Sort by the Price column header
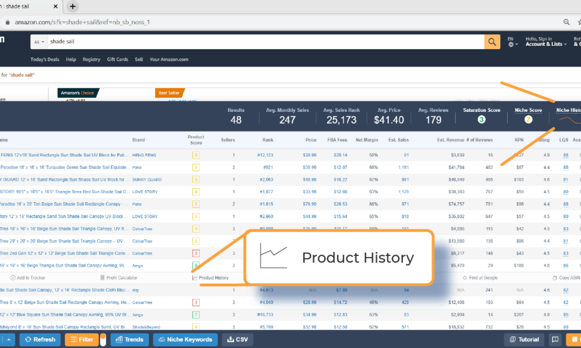 [x=311, y=140]
